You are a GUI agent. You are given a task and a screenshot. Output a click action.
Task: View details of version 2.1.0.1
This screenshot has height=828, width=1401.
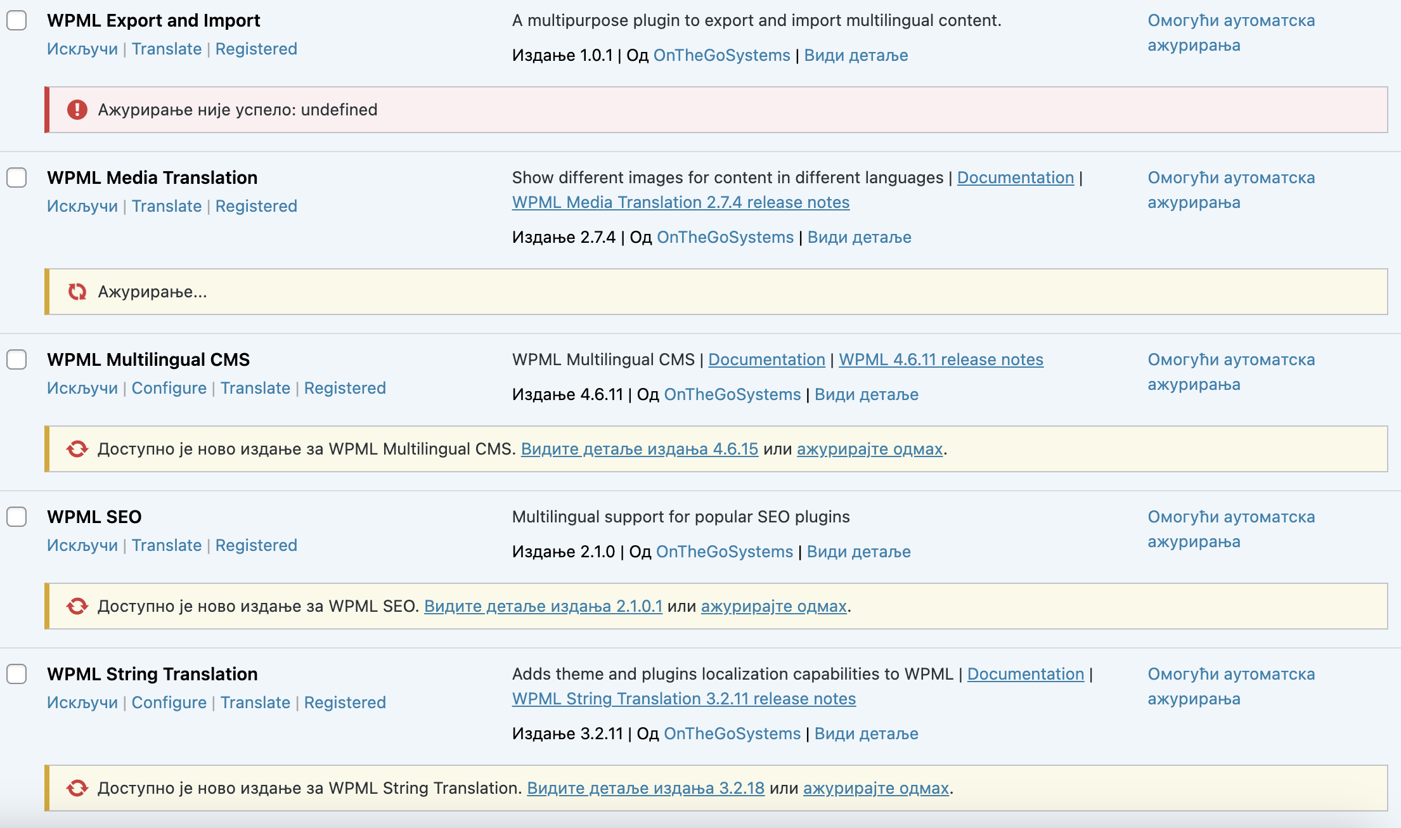[543, 606]
